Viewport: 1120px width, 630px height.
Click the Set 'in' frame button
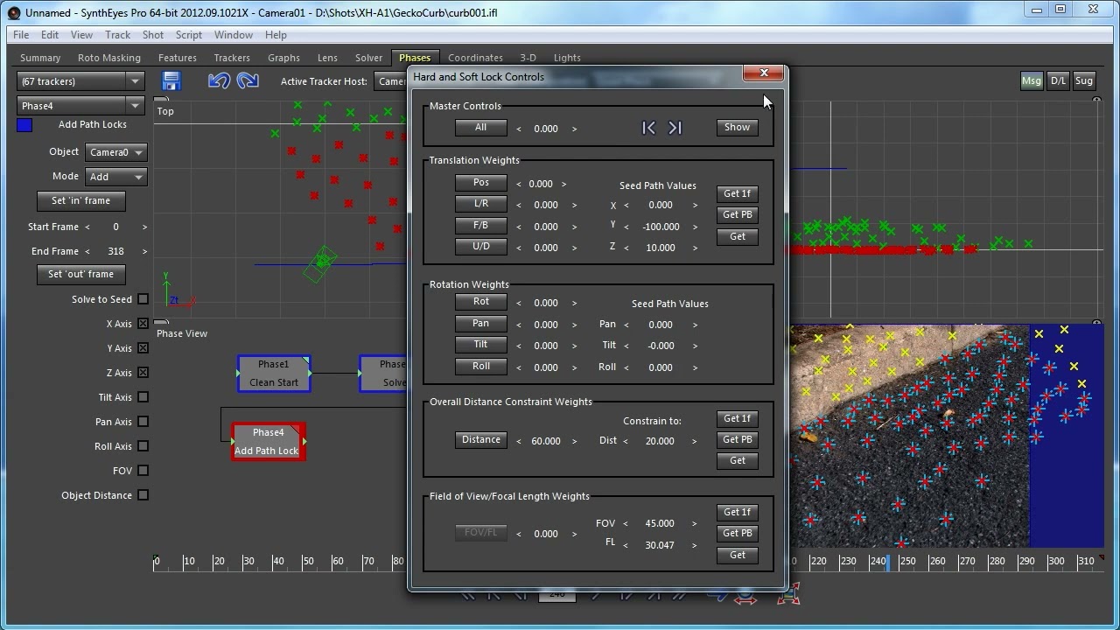point(80,200)
